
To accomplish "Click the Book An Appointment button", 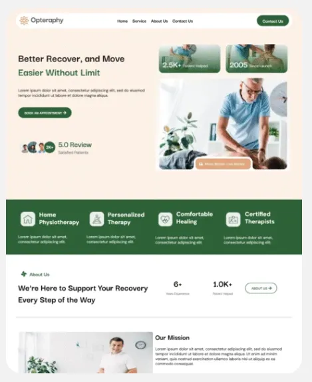I will [x=45, y=113].
